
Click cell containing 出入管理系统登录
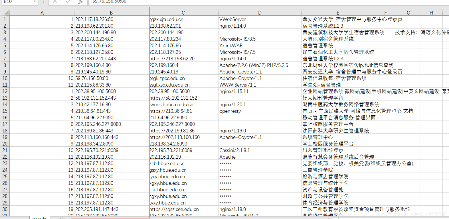338,150
